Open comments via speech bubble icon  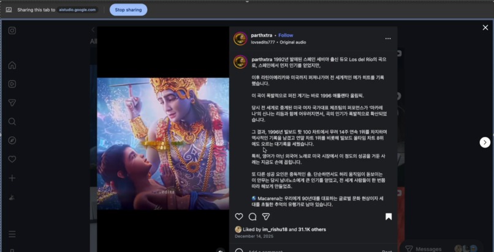tap(253, 217)
